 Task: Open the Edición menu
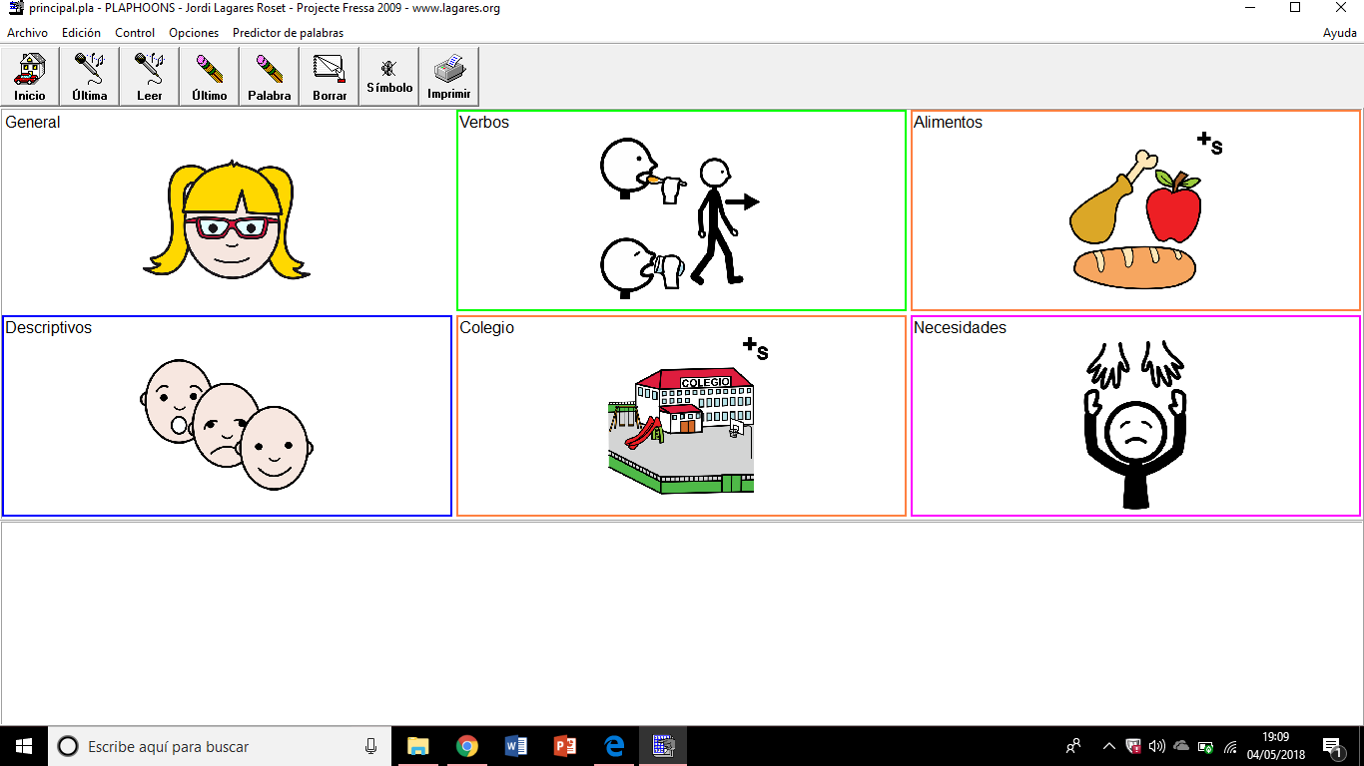(81, 33)
